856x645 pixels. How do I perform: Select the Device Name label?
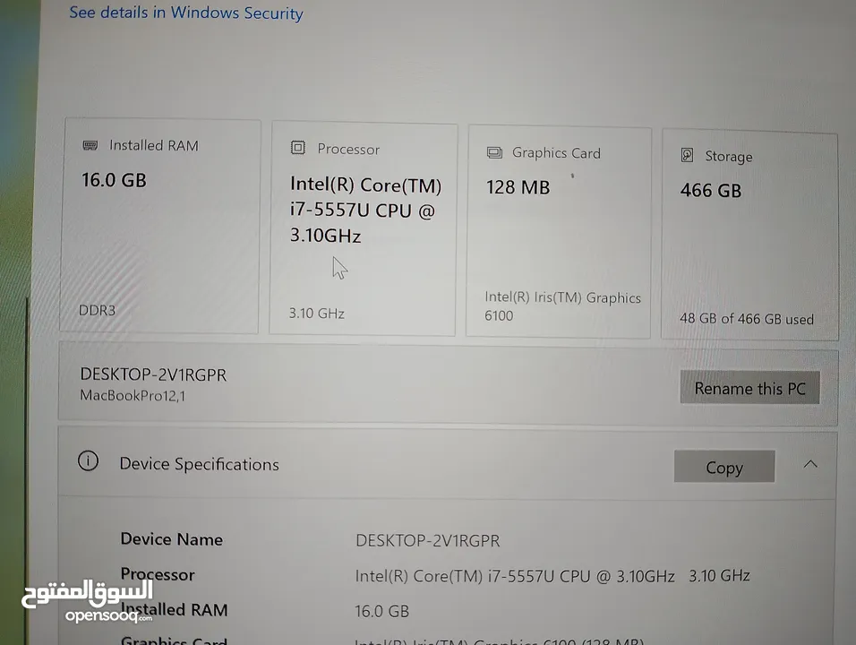(x=171, y=539)
